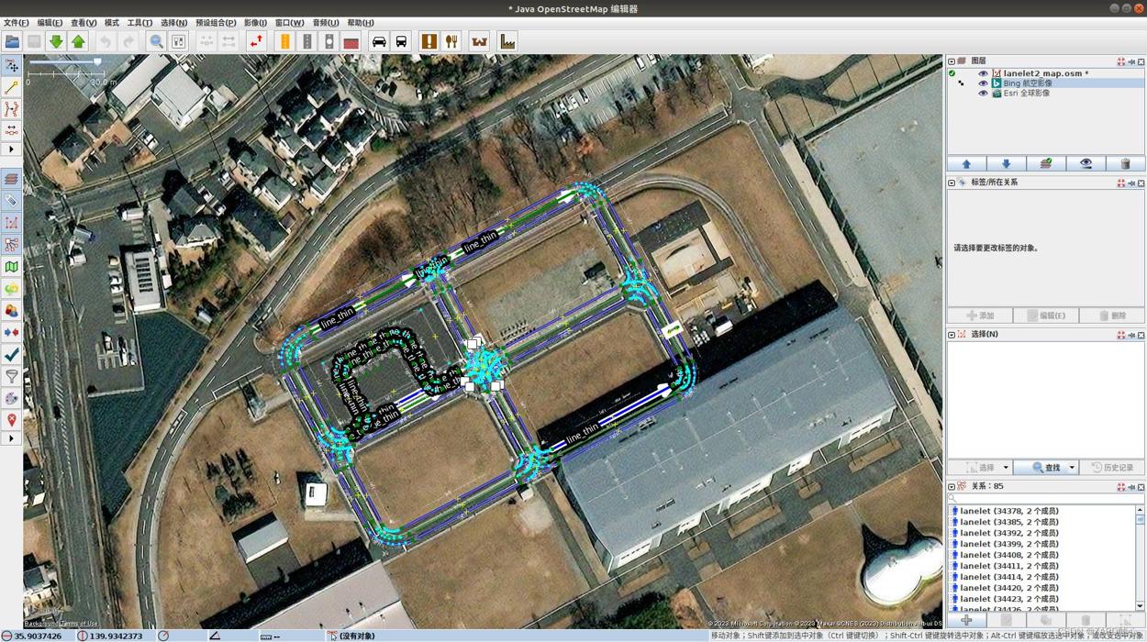Screen dimensions: 1147x642
Task: Collapse the 关系 relations panel
Action: click(x=952, y=487)
